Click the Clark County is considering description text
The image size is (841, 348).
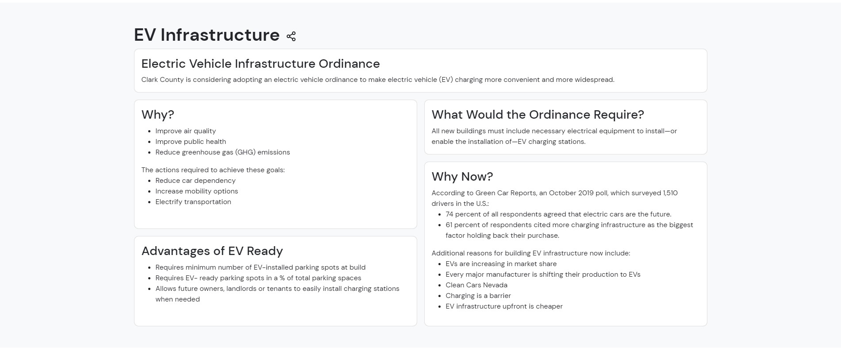[x=377, y=80]
